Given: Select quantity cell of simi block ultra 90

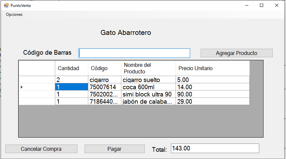Looking at the screenshot, I should click(71, 94).
